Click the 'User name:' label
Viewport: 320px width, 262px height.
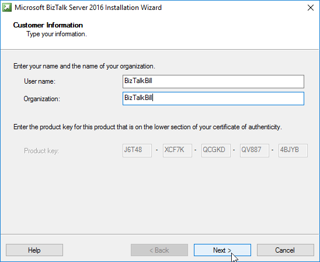40,81
